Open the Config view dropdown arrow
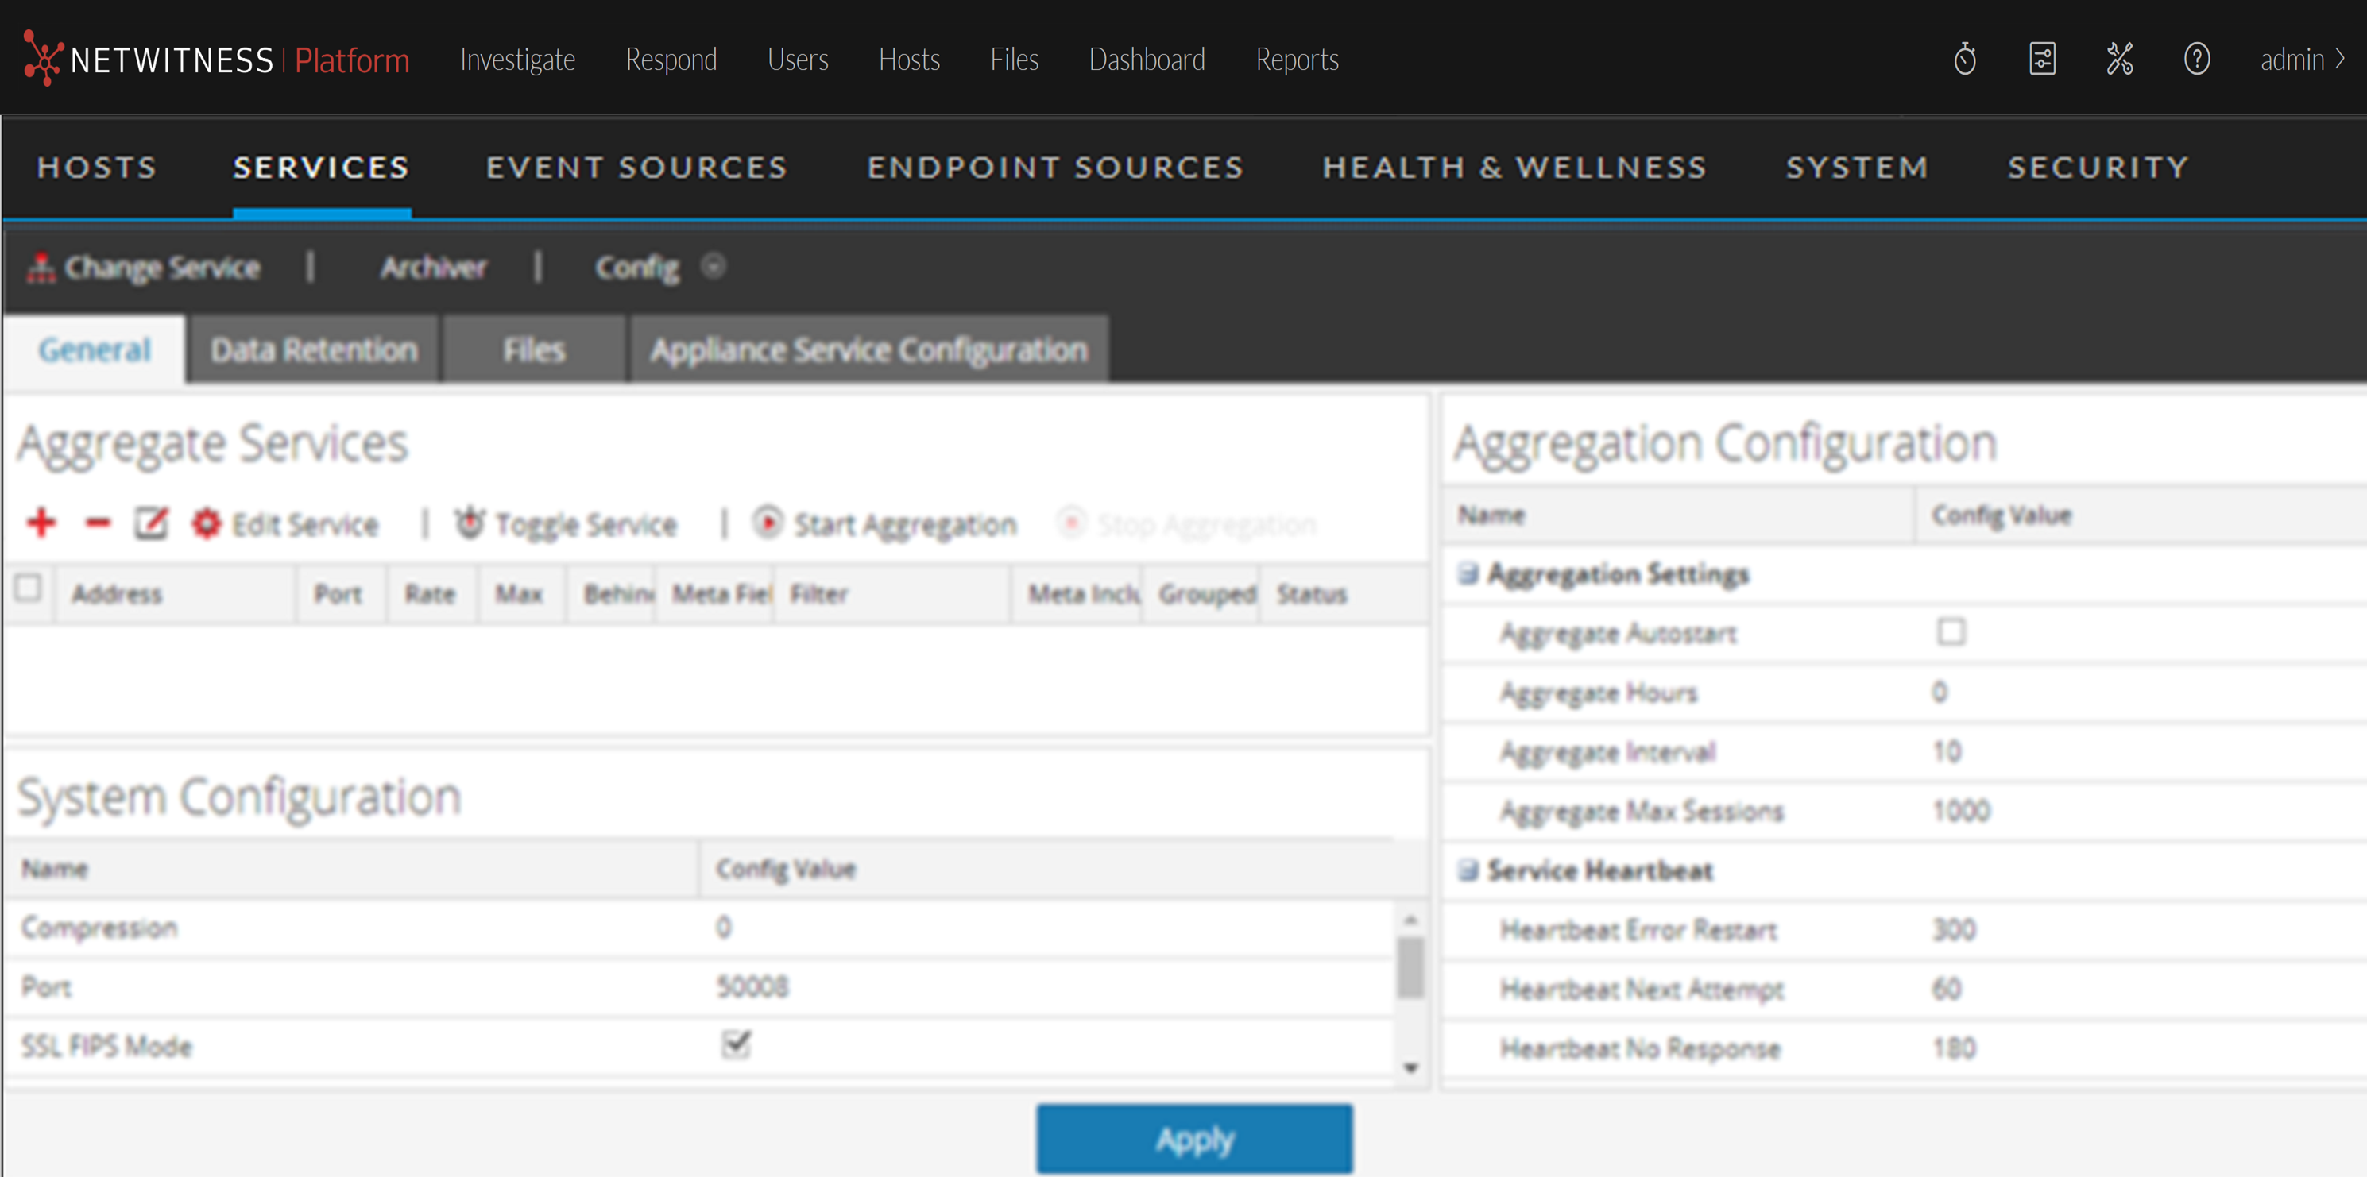Screen dimensions: 2367x1177 tap(713, 266)
